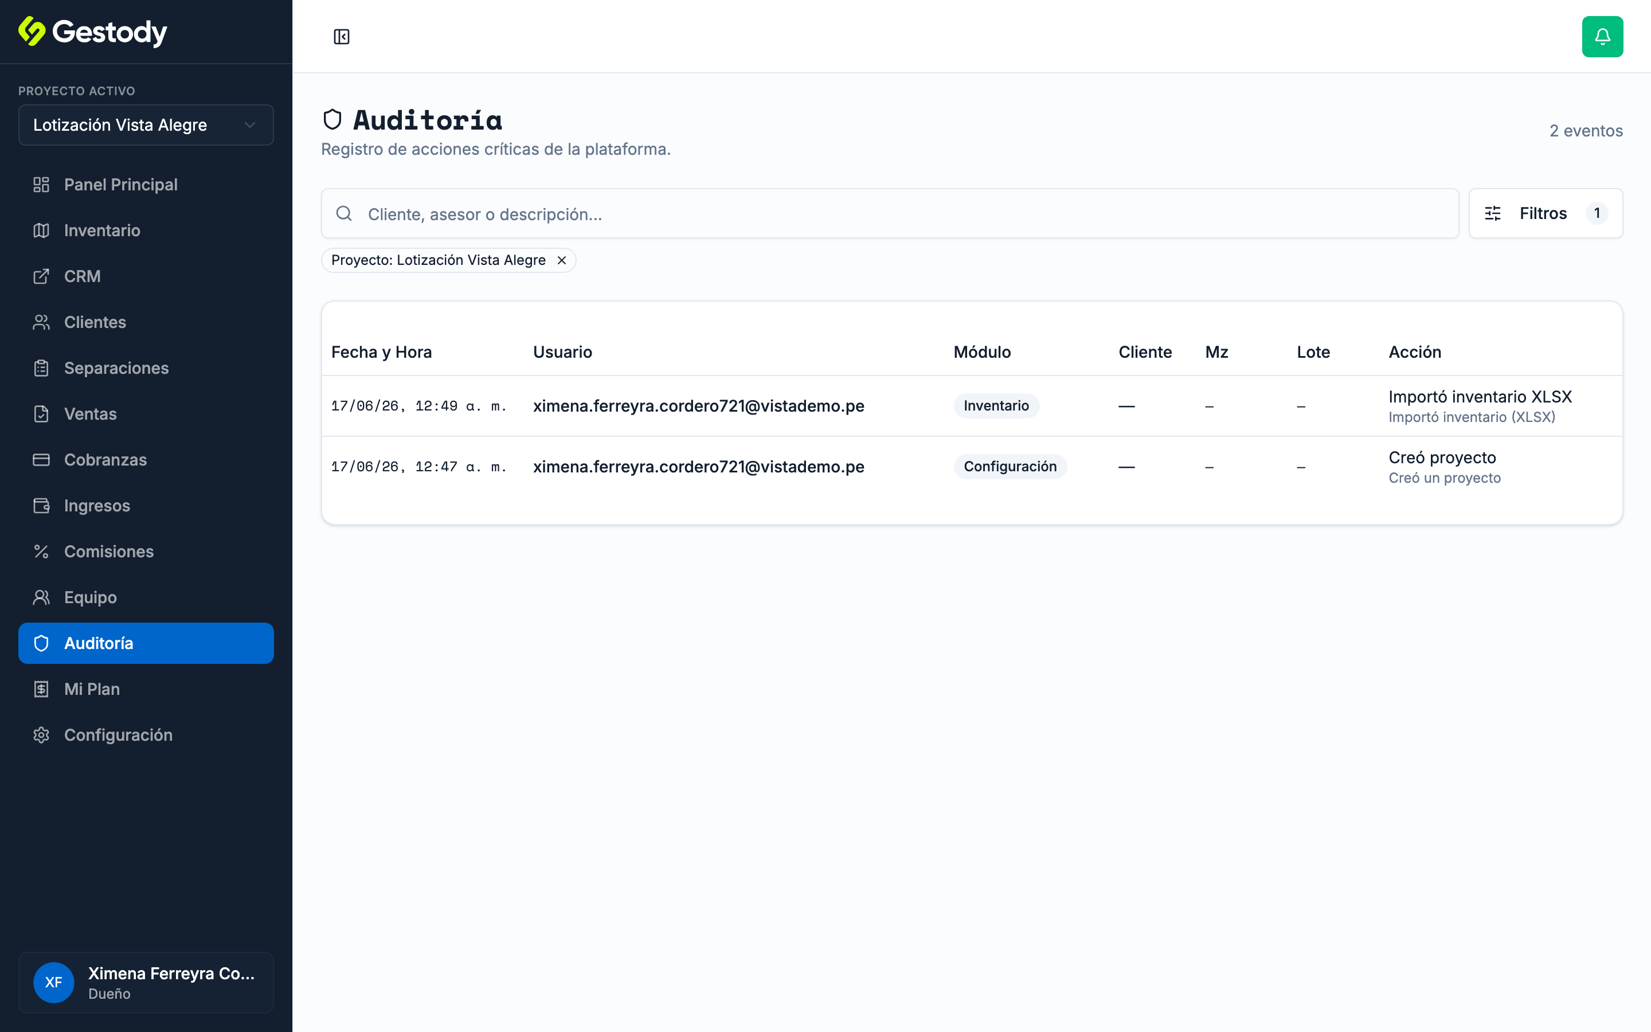
Task: Open notifications with the bell icon
Action: 1602,37
